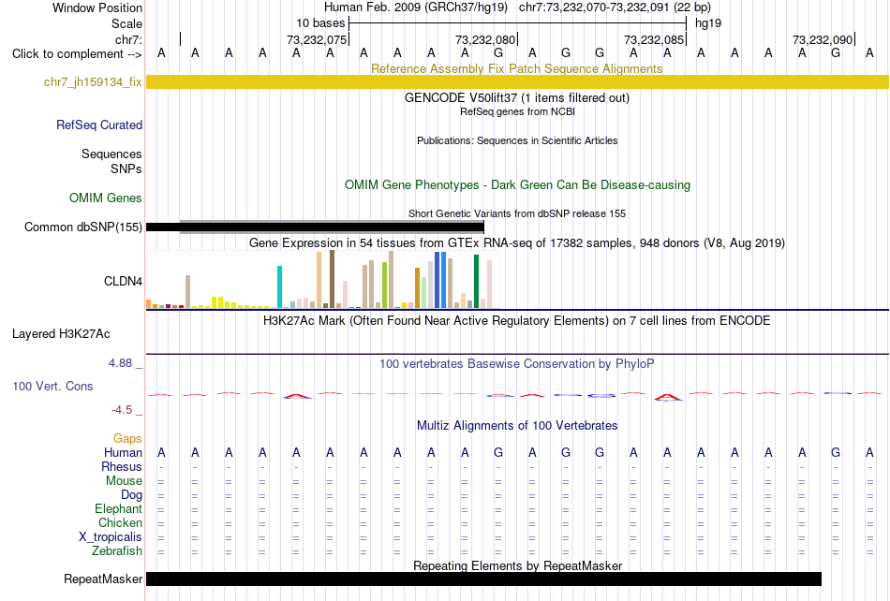Open the Layered H3K27Ac track label
Viewport: 890px width, 601px height.
(61, 334)
